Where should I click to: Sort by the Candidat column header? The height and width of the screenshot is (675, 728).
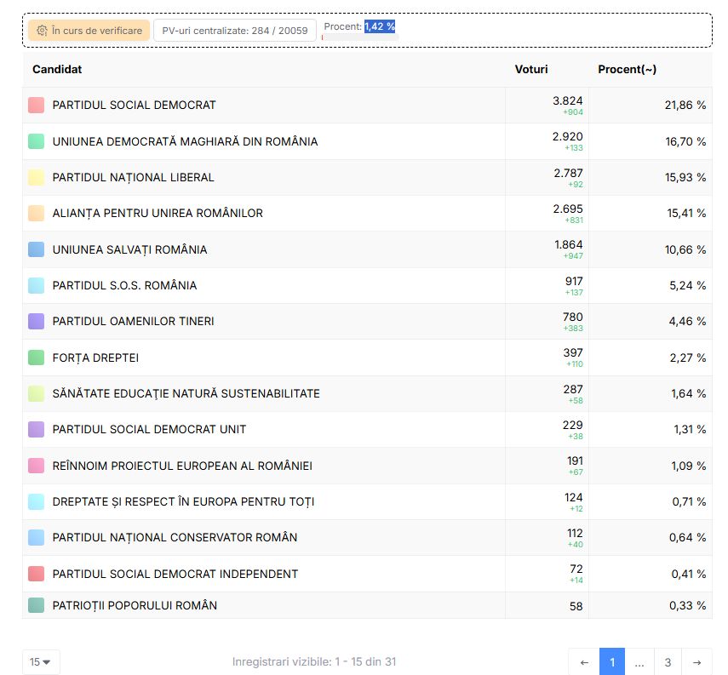pyautogui.click(x=57, y=69)
